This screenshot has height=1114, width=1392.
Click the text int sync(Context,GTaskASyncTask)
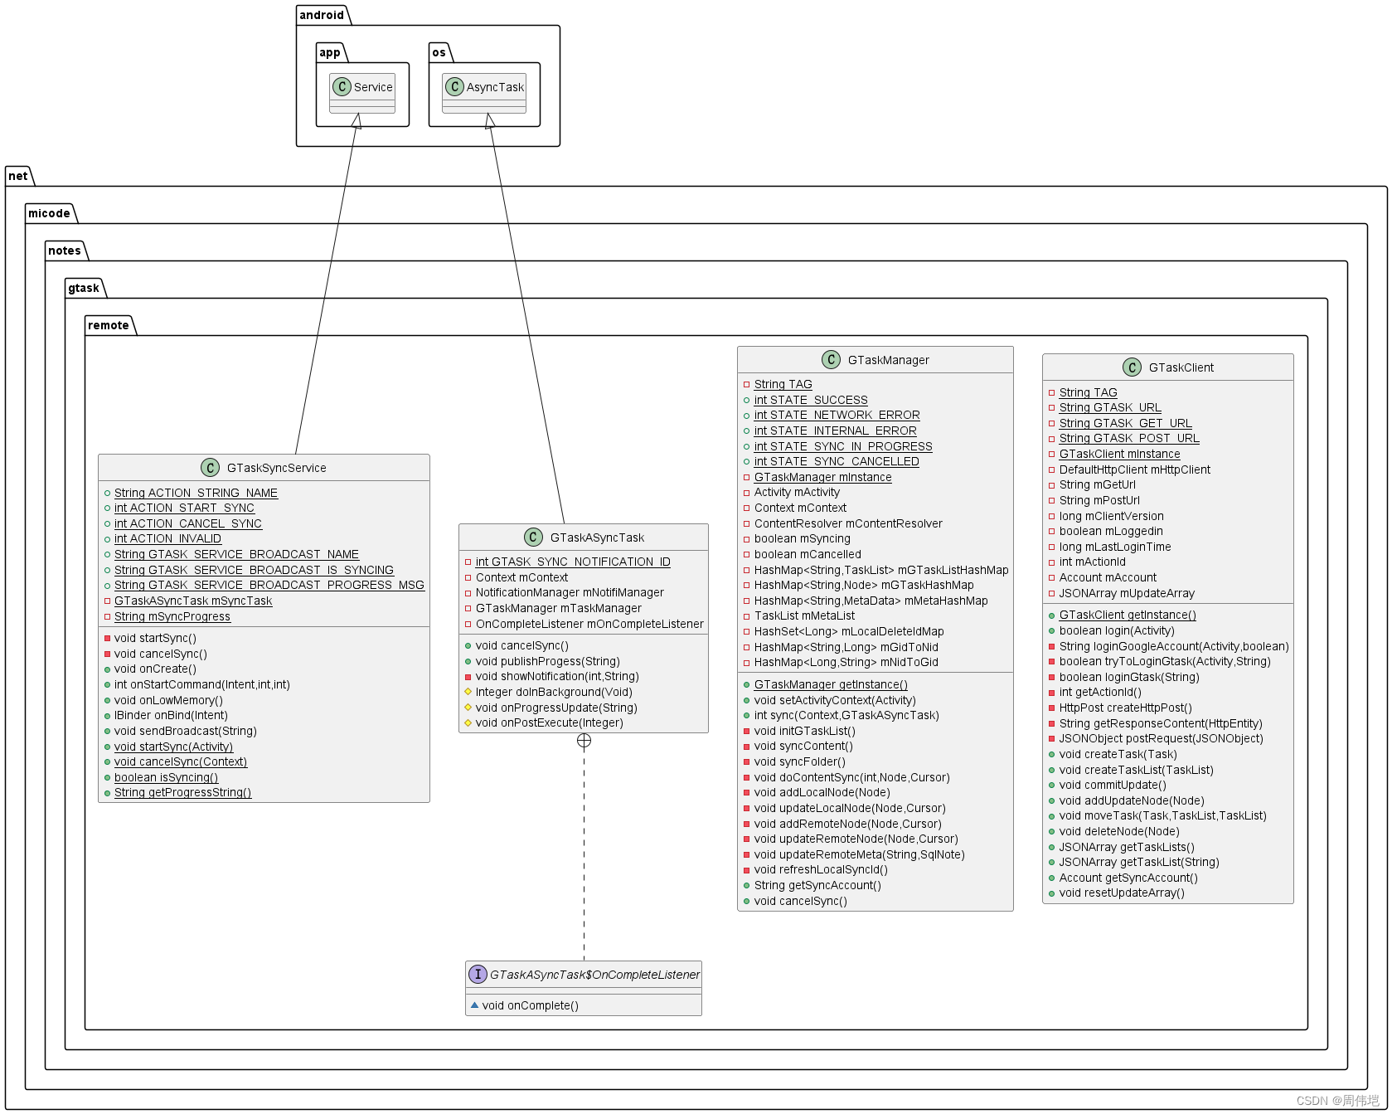pos(846,715)
